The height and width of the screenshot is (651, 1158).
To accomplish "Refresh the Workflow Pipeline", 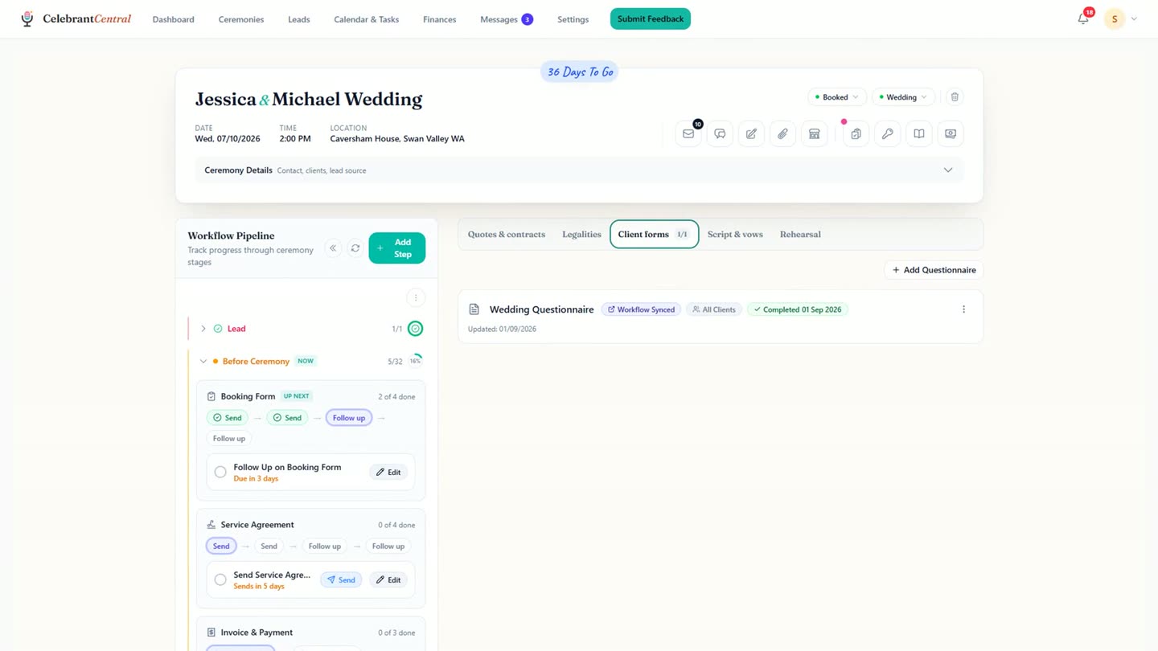I will [355, 248].
